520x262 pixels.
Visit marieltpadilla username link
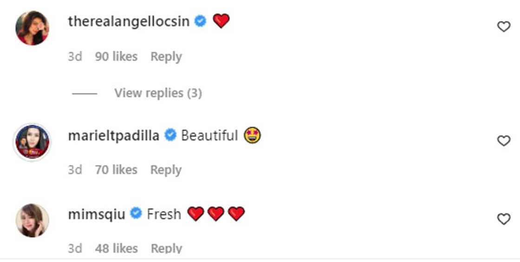114,136
